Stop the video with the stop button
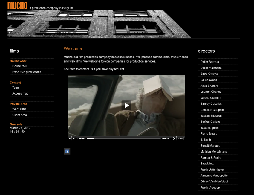This screenshot has width=254, height=195. click(74, 138)
